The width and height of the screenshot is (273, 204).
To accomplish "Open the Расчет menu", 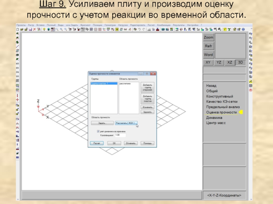I will point(151,25).
